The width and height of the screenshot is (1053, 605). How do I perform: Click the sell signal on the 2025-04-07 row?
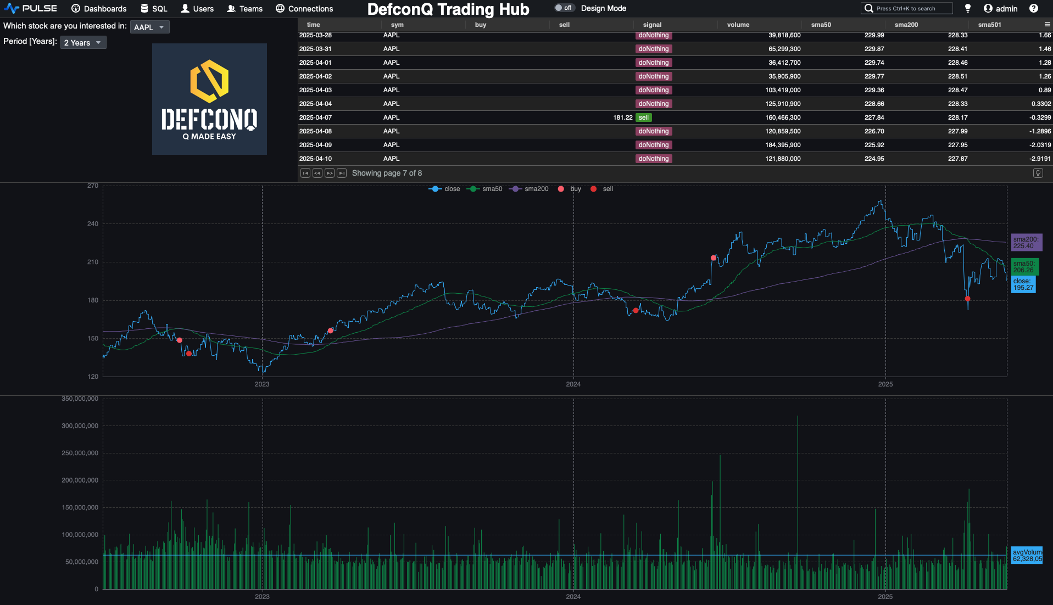click(644, 117)
